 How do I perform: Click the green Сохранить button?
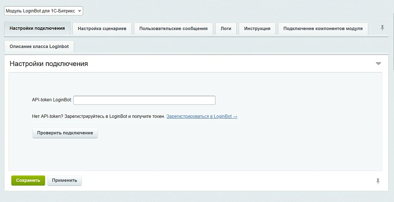pyautogui.click(x=28, y=180)
